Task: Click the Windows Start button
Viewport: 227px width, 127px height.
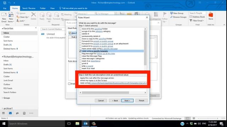Action: tap(4, 123)
